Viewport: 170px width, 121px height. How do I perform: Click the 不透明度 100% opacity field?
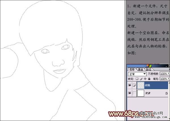163,74
